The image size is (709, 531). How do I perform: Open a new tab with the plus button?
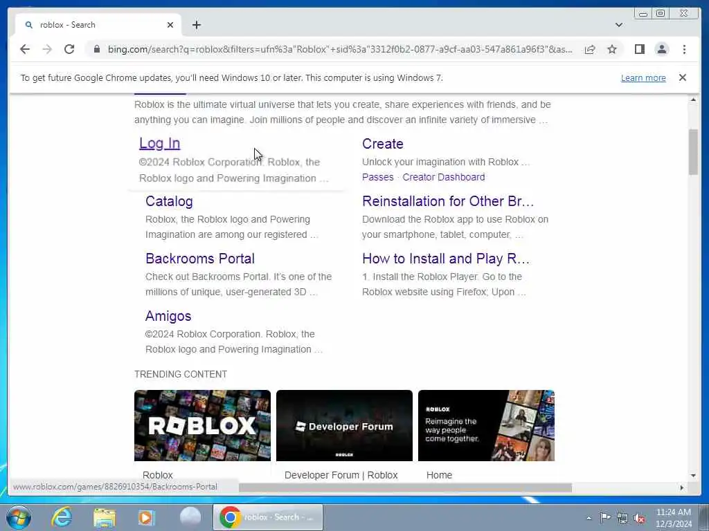pyautogui.click(x=196, y=25)
